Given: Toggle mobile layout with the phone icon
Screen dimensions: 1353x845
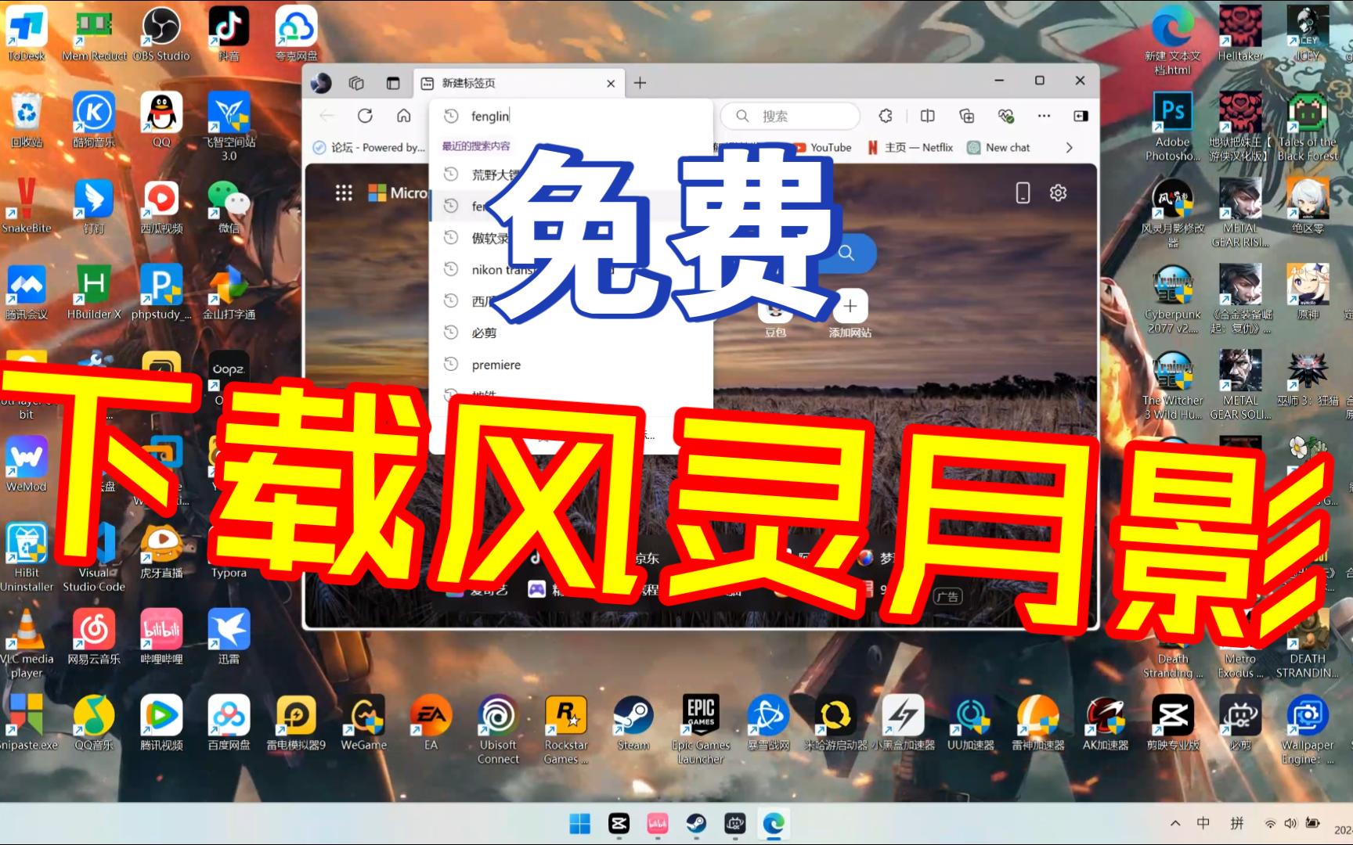Looking at the screenshot, I should pyautogui.click(x=1022, y=192).
